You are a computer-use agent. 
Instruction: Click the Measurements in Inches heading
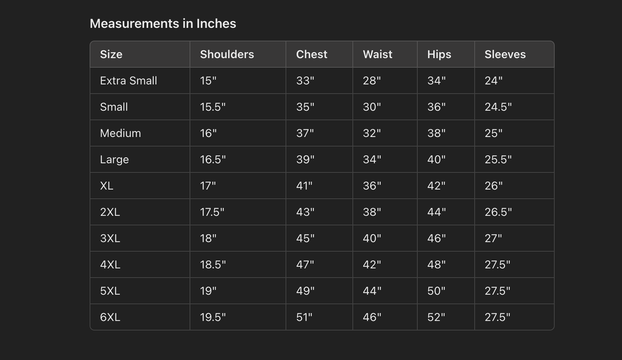[x=163, y=23]
